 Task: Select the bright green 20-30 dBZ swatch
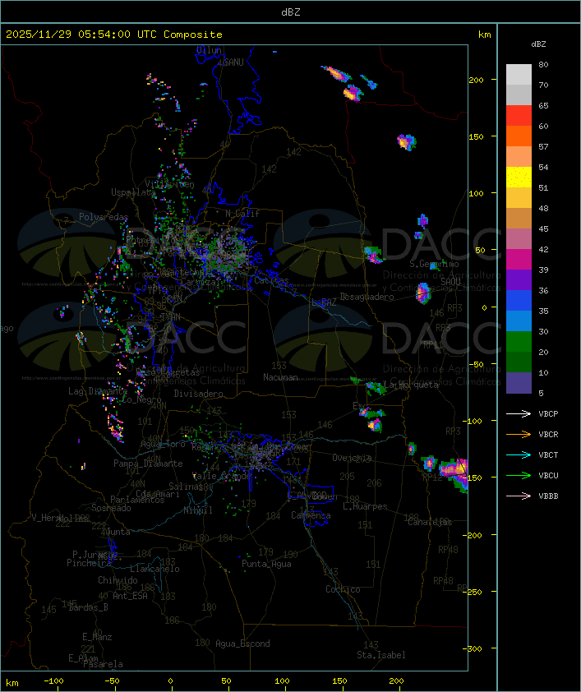(x=519, y=342)
